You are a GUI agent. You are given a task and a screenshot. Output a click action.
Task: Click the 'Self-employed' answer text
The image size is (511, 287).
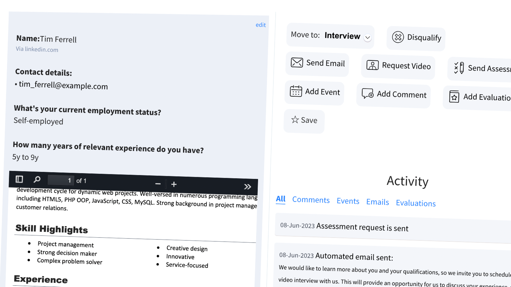(x=38, y=121)
